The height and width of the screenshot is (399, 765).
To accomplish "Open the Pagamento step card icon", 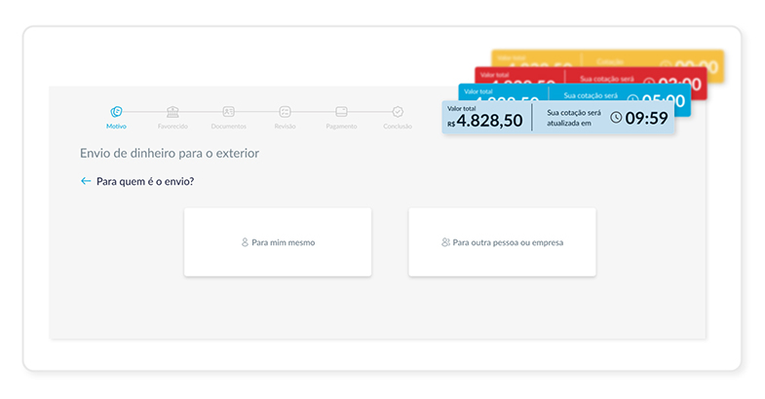I will pyautogui.click(x=341, y=112).
